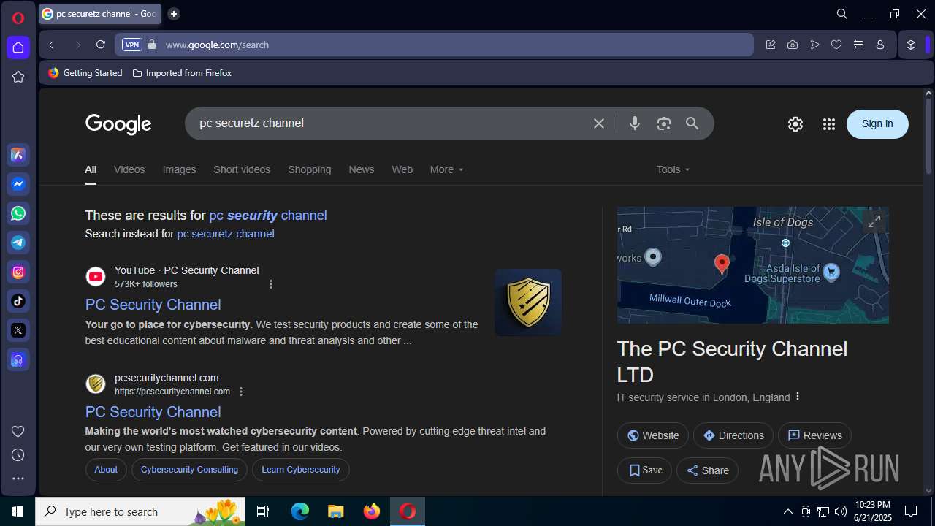The width and height of the screenshot is (935, 526).
Task: Open Instagram in the sidebar
Action: (x=18, y=272)
